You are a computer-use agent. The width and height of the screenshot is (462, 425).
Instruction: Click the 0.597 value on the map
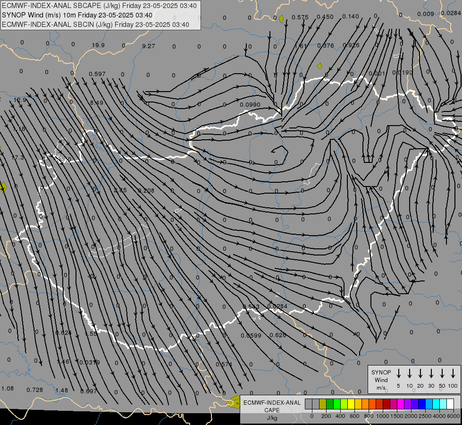(97, 74)
